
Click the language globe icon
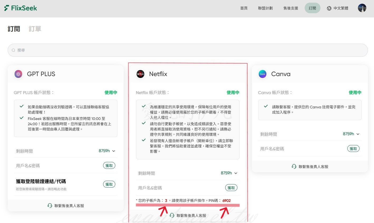coord(329,8)
